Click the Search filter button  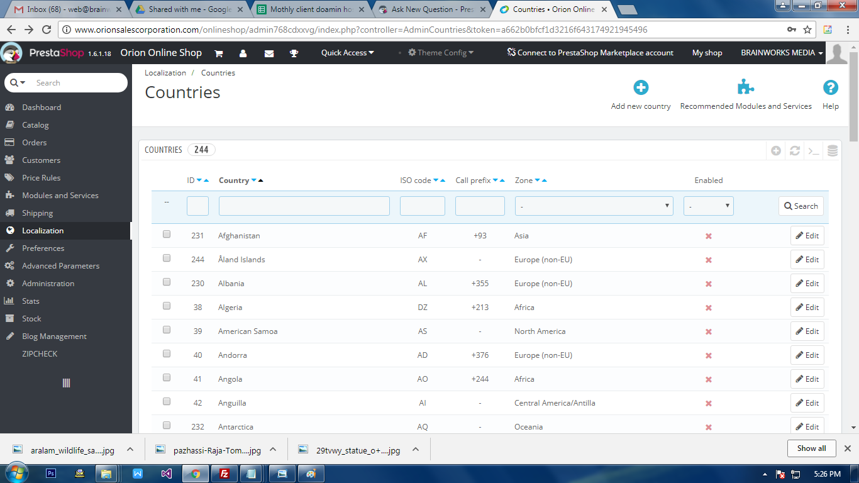point(801,206)
